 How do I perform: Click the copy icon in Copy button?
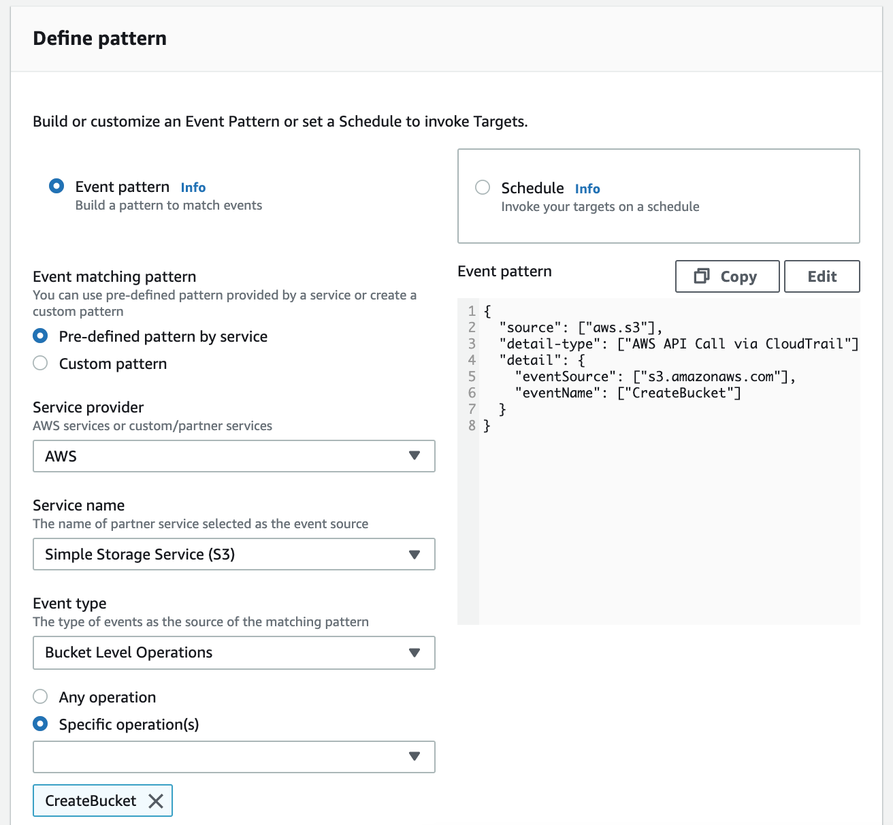point(702,276)
